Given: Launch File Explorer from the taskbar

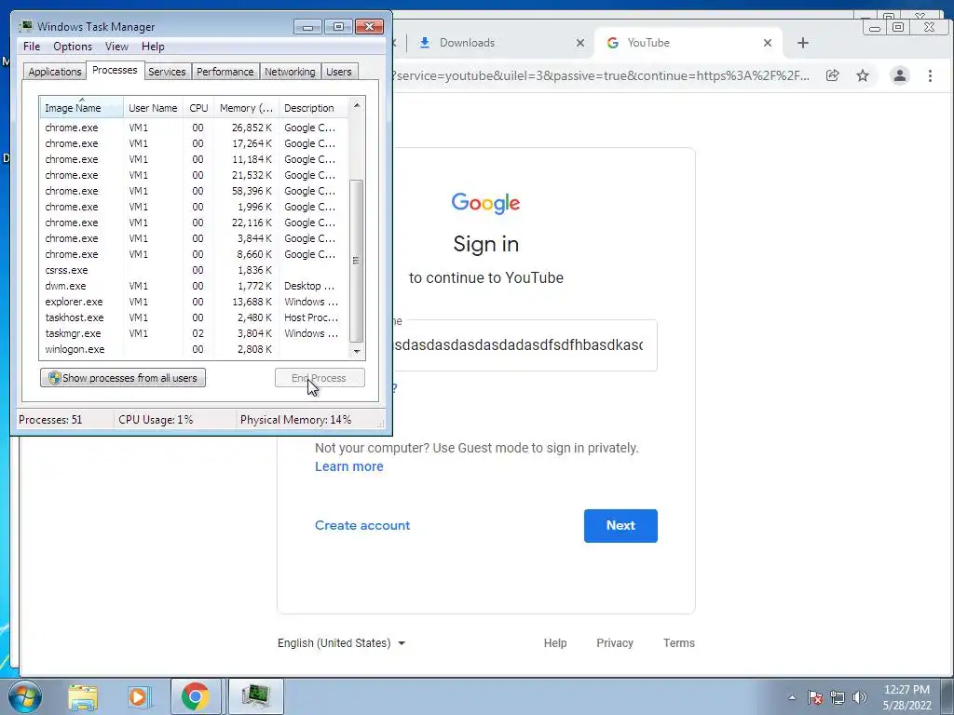Looking at the screenshot, I should coord(83,697).
